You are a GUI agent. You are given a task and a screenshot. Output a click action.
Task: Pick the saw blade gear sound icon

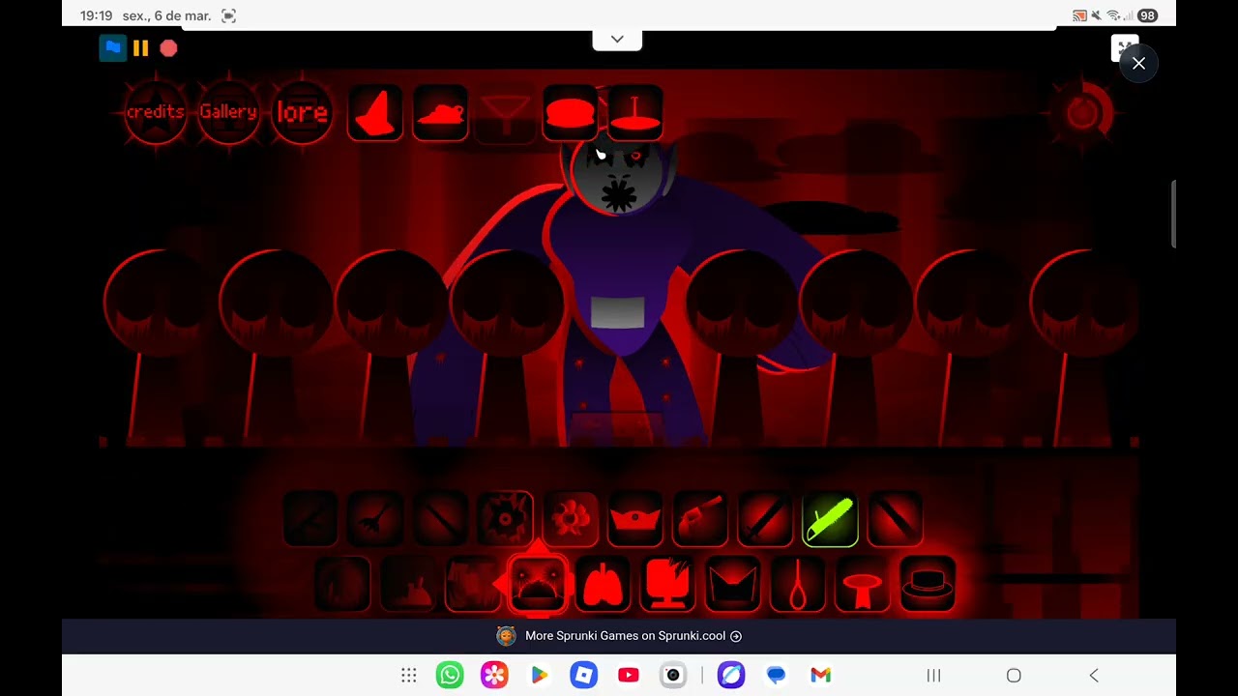click(505, 519)
